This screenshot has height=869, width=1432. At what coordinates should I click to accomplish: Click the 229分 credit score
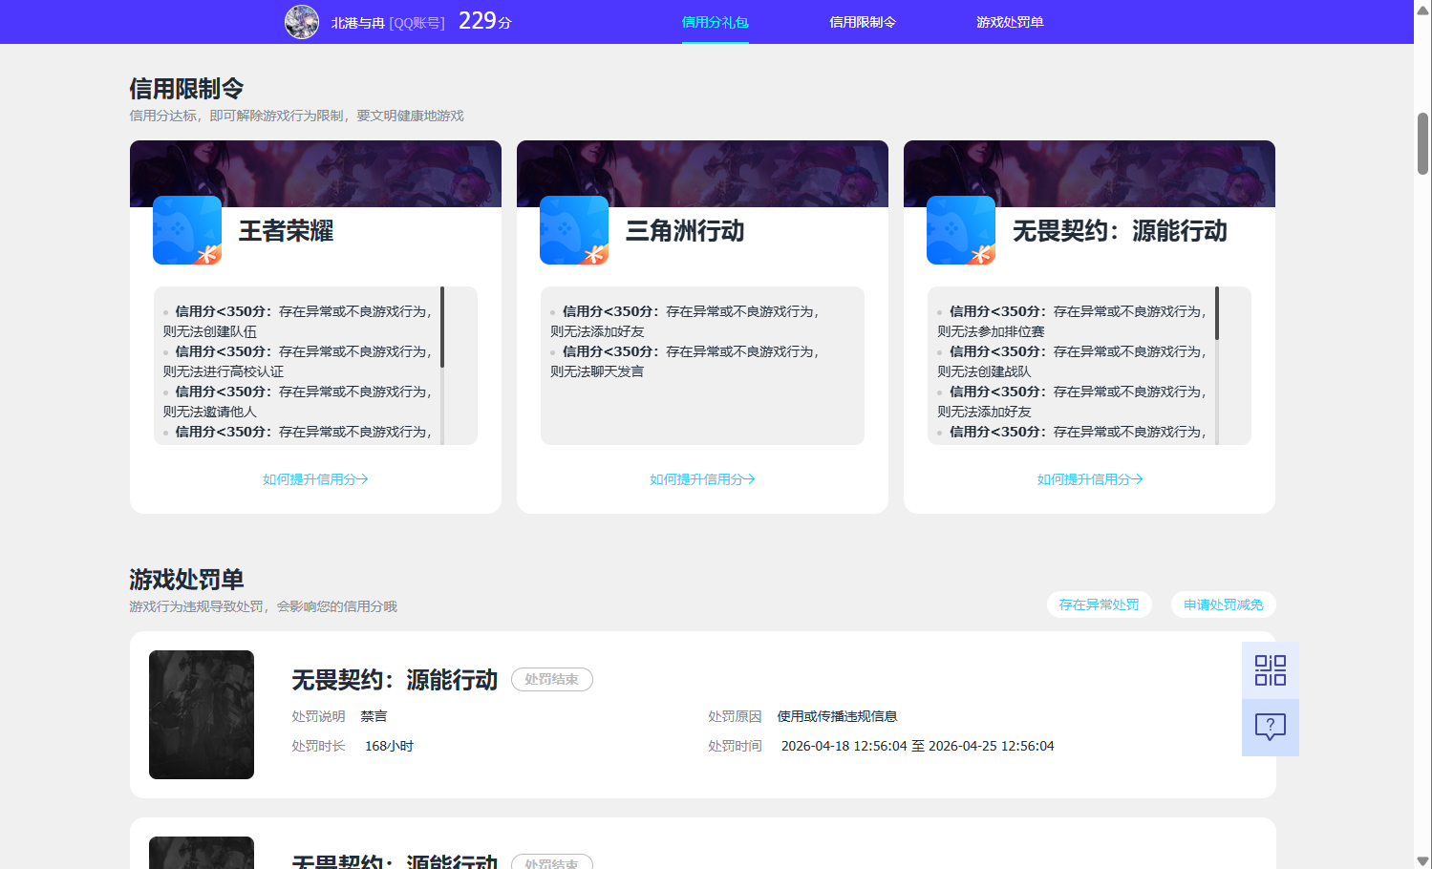[x=485, y=21]
